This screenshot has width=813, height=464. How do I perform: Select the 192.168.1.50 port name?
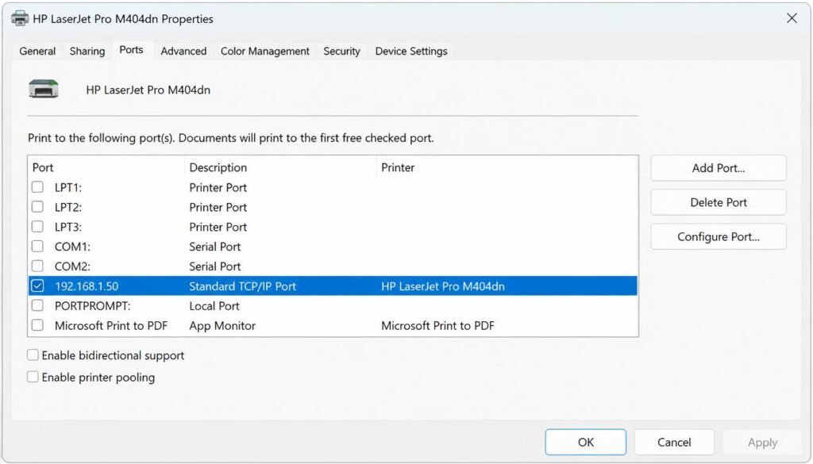pyautogui.click(x=87, y=286)
